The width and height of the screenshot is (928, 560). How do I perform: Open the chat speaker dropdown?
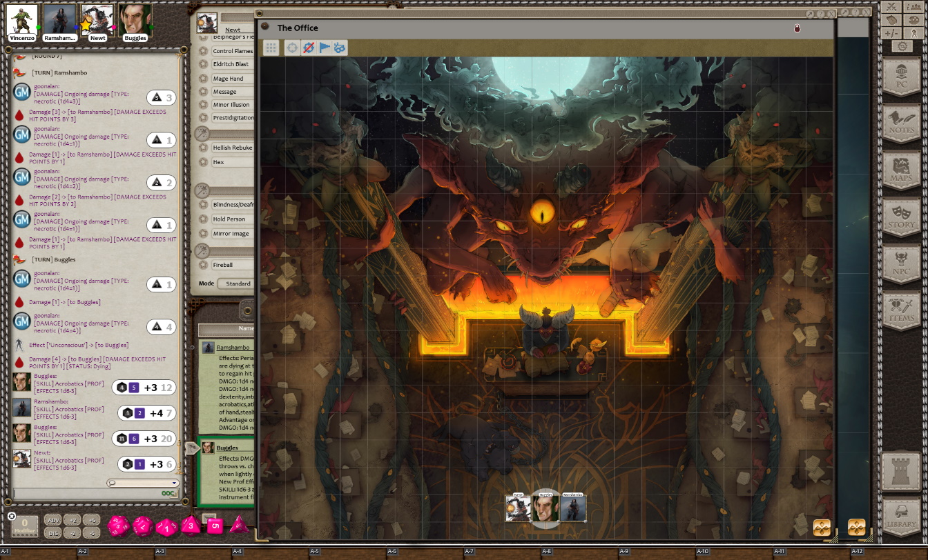tap(143, 483)
